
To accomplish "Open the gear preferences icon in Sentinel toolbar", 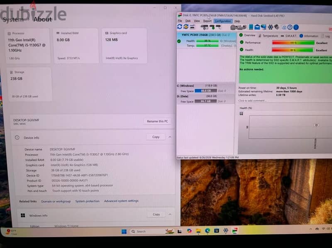I will coord(271,27).
